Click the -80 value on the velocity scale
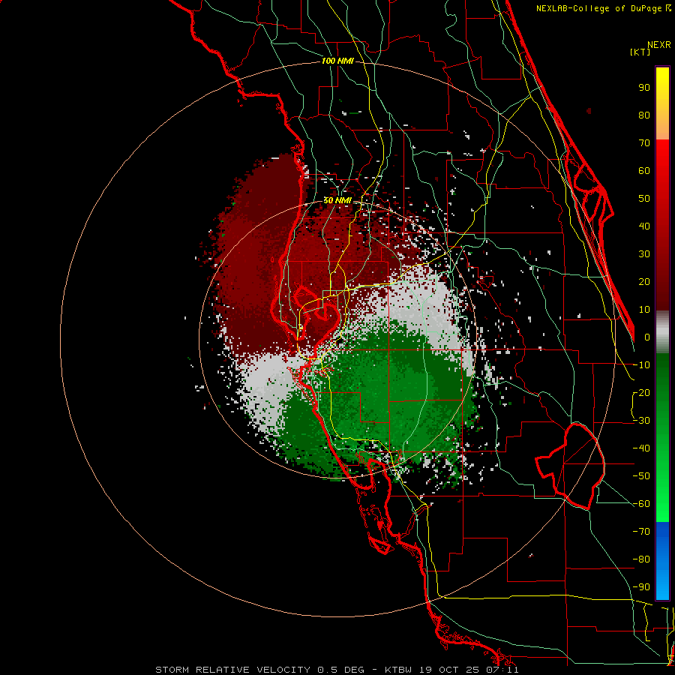The width and height of the screenshot is (675, 675). click(x=641, y=559)
